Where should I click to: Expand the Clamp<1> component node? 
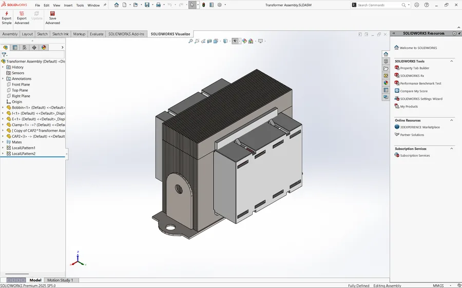(x=3, y=125)
